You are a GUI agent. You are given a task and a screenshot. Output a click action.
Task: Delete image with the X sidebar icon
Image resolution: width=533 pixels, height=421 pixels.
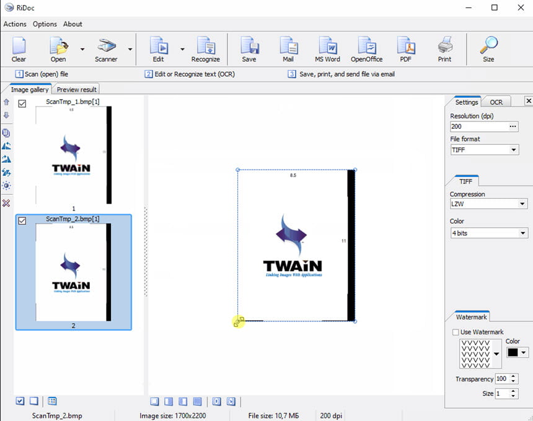tap(6, 203)
